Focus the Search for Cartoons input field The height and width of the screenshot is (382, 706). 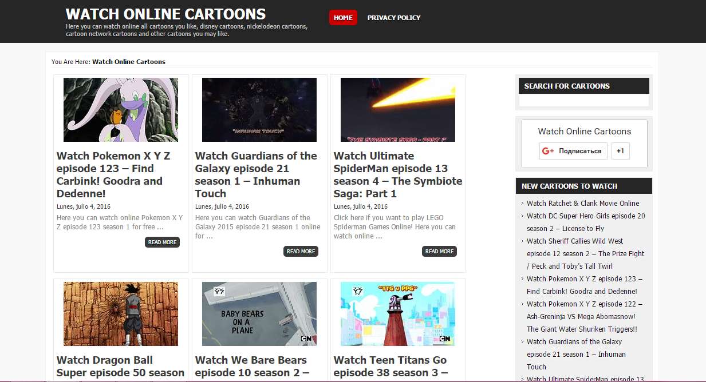584,101
